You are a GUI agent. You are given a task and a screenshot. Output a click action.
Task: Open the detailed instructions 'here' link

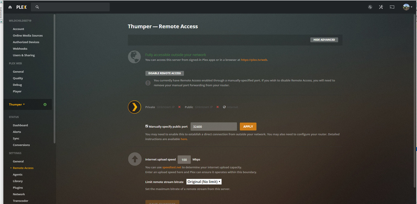point(184,139)
